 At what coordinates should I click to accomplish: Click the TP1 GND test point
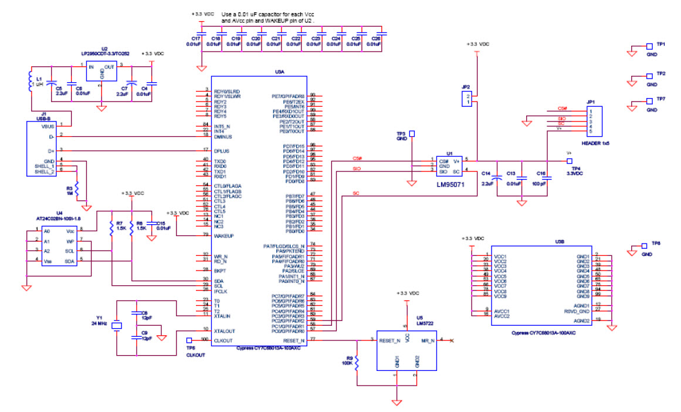(x=649, y=45)
